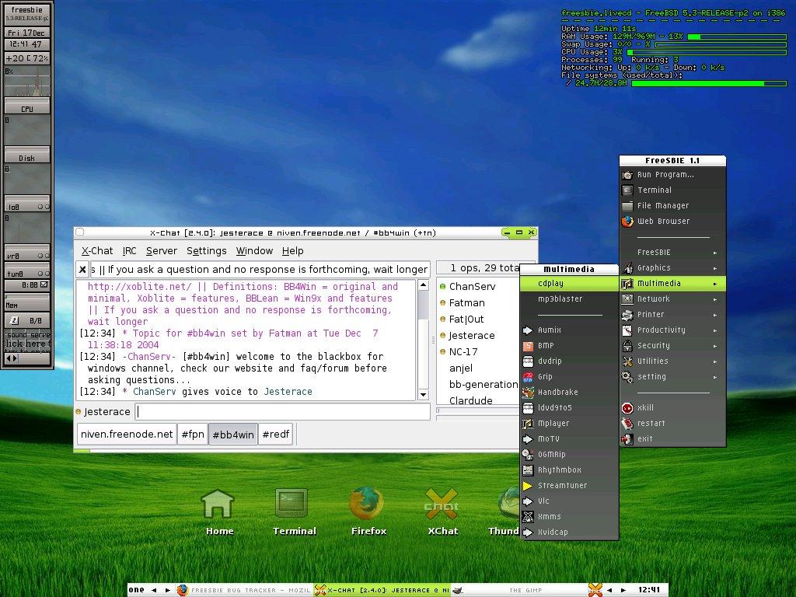The height and width of the screenshot is (597, 796).
Task: Collapse the Multimedia submenu arrow
Action: [715, 284]
